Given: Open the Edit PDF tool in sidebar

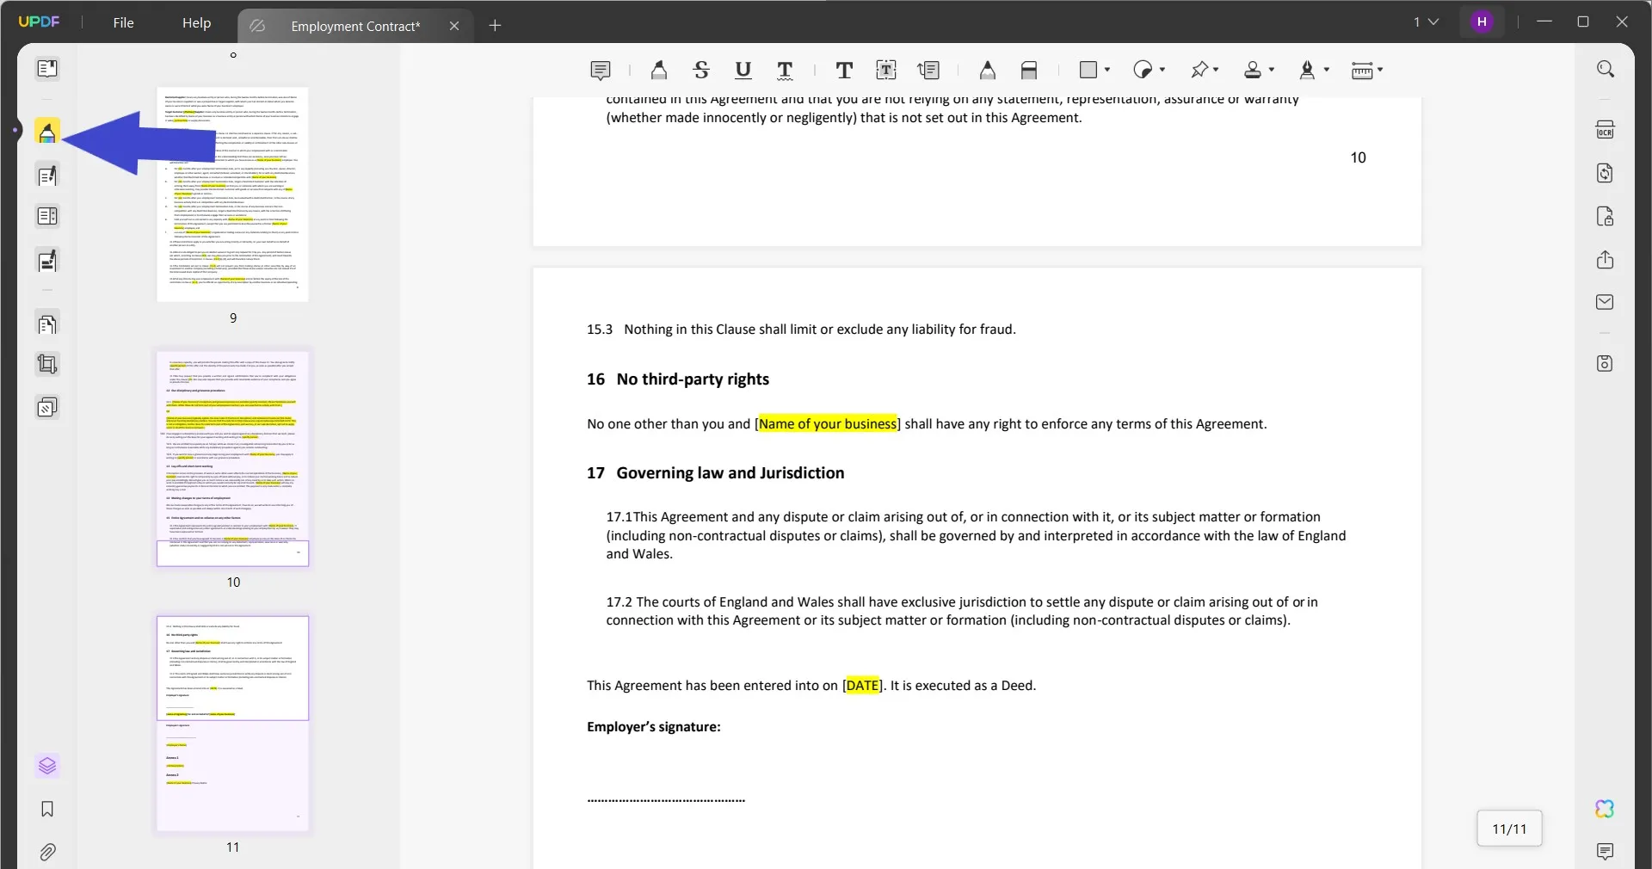Looking at the screenshot, I should 47,176.
